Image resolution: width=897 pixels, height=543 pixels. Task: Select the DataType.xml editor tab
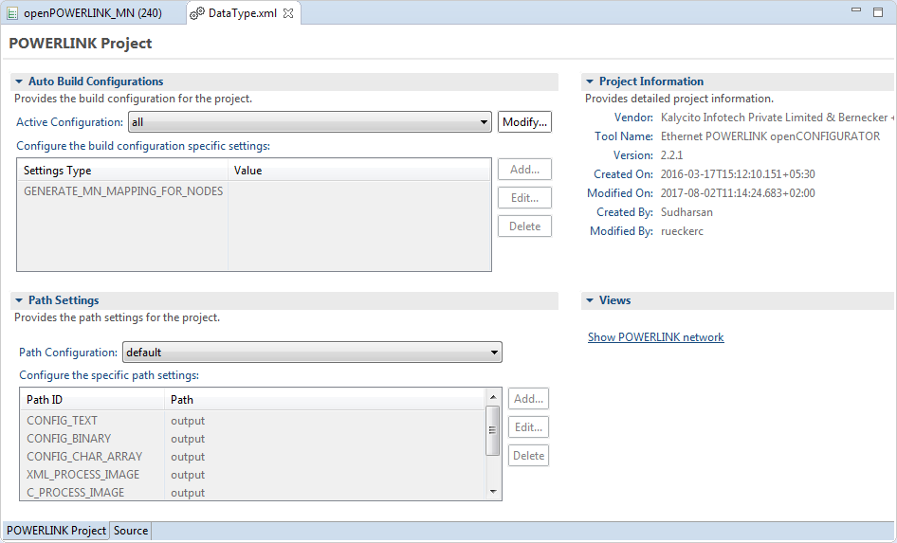243,13
